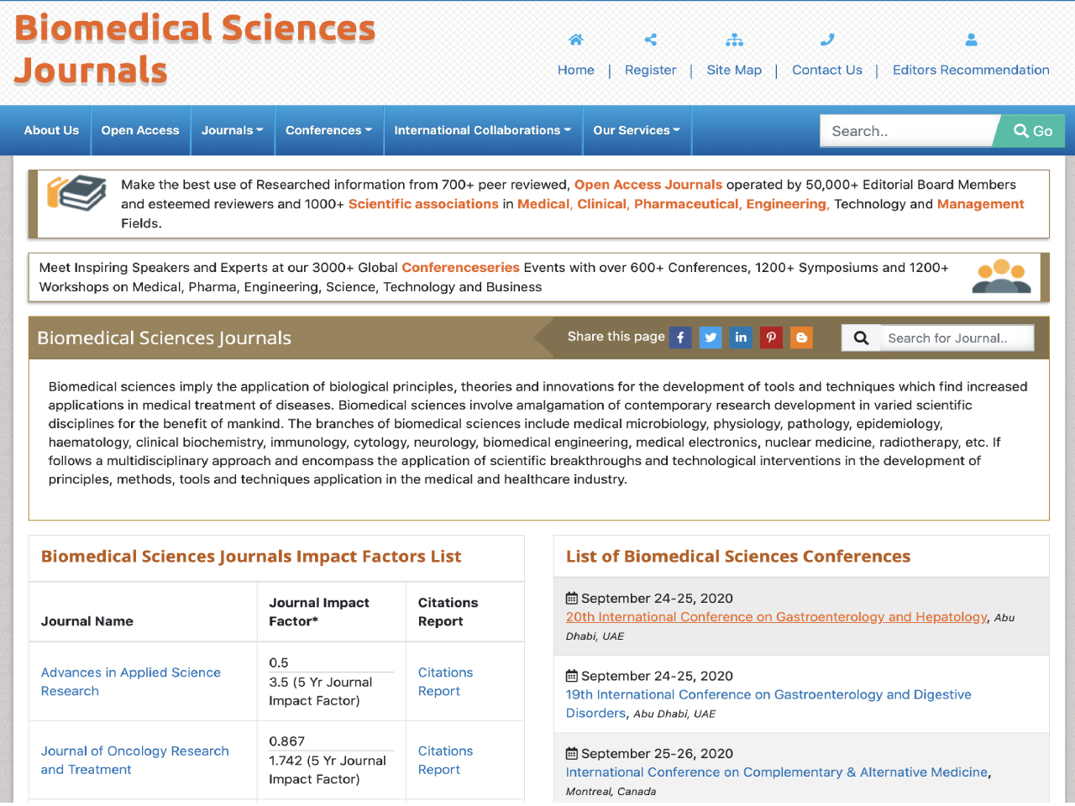Image resolution: width=1075 pixels, height=806 pixels.
Task: Click the Register share icon
Action: [651, 39]
